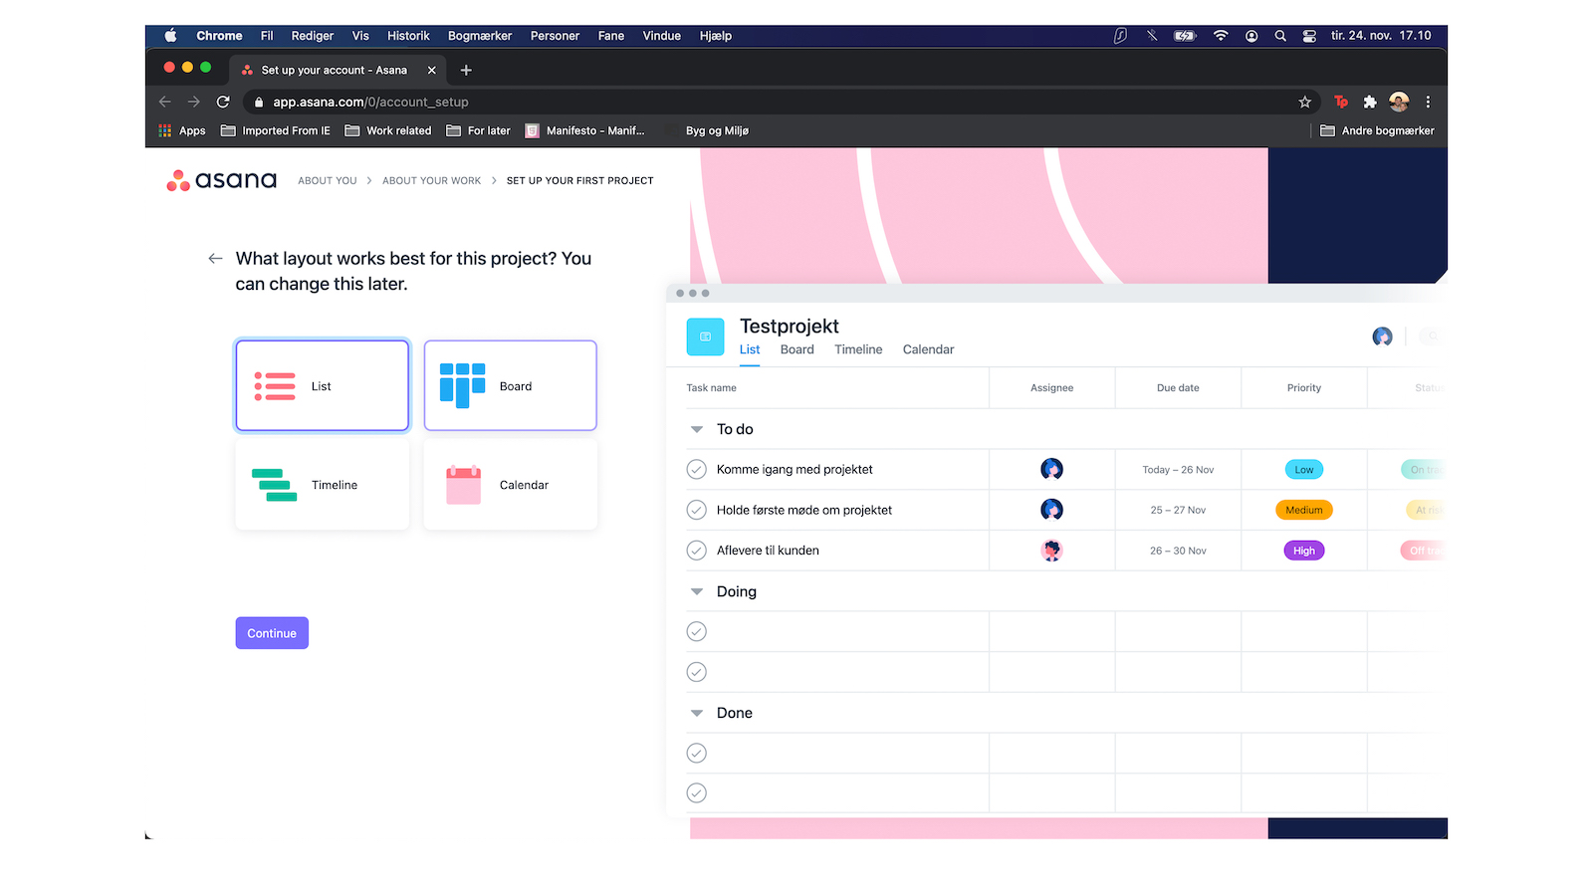Collapse the Done section

(697, 713)
